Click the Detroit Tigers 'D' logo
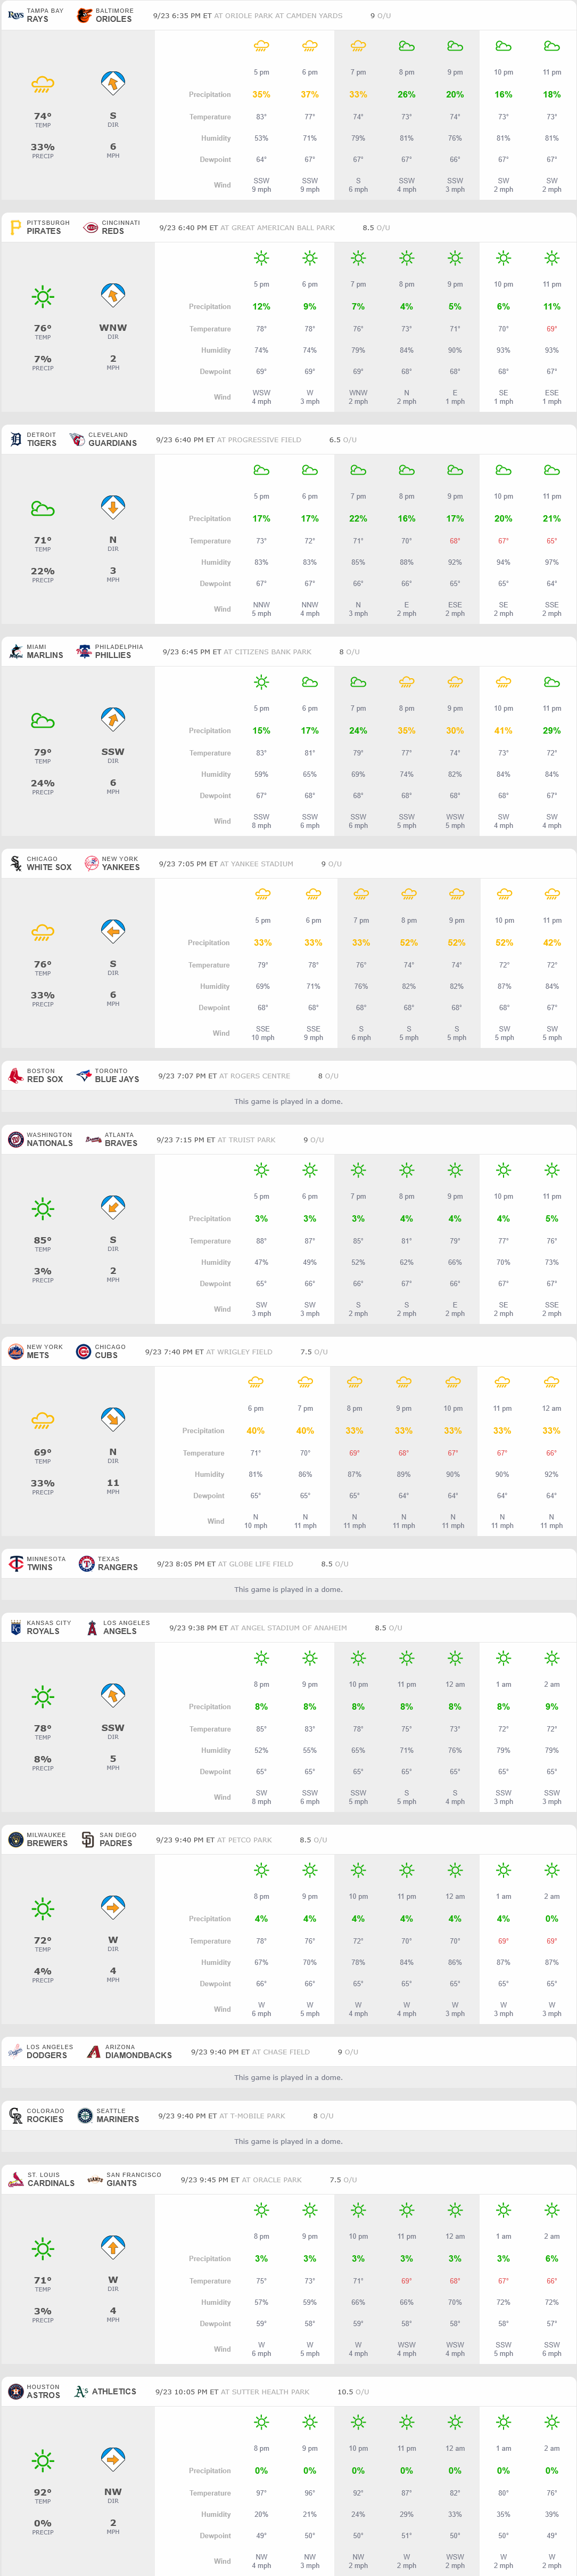Screen dimensions: 577x2576 tap(15, 439)
